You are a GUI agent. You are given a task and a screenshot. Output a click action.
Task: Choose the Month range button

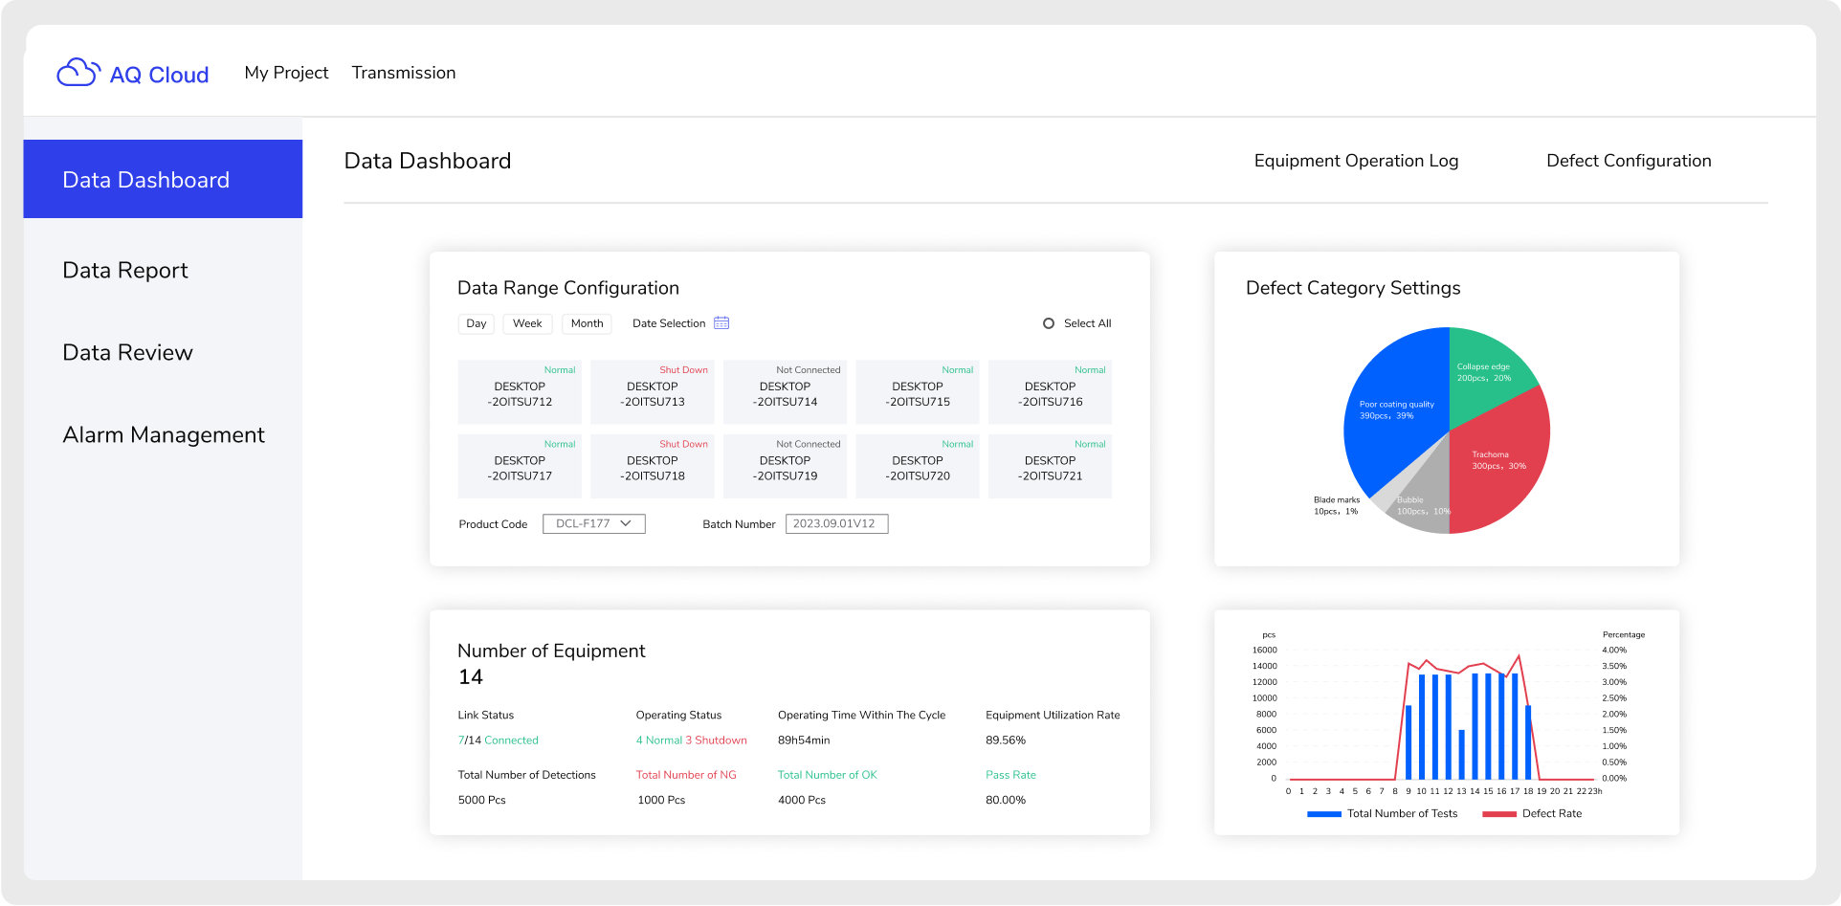[x=587, y=323]
